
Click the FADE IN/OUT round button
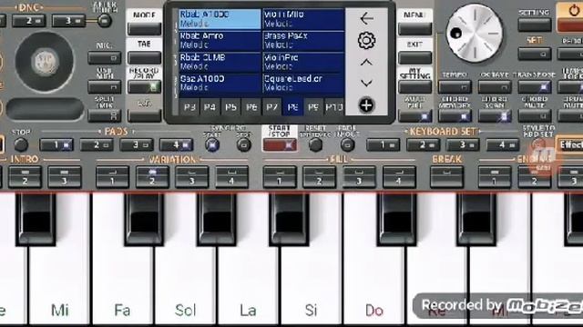point(348,144)
